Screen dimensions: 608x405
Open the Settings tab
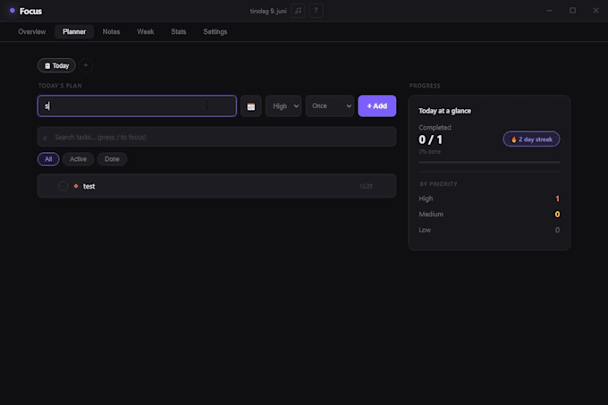point(215,32)
